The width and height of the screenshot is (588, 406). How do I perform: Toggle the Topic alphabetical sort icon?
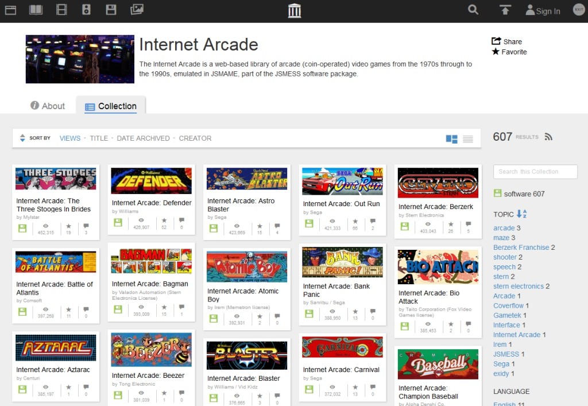tap(521, 214)
